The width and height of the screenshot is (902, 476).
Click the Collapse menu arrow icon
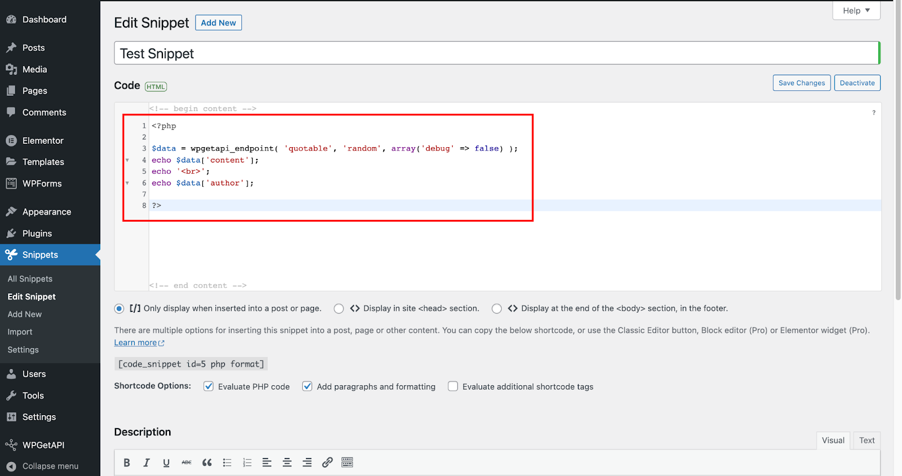(x=11, y=466)
